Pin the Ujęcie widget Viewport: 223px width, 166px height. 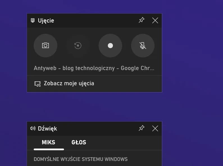click(x=142, y=20)
